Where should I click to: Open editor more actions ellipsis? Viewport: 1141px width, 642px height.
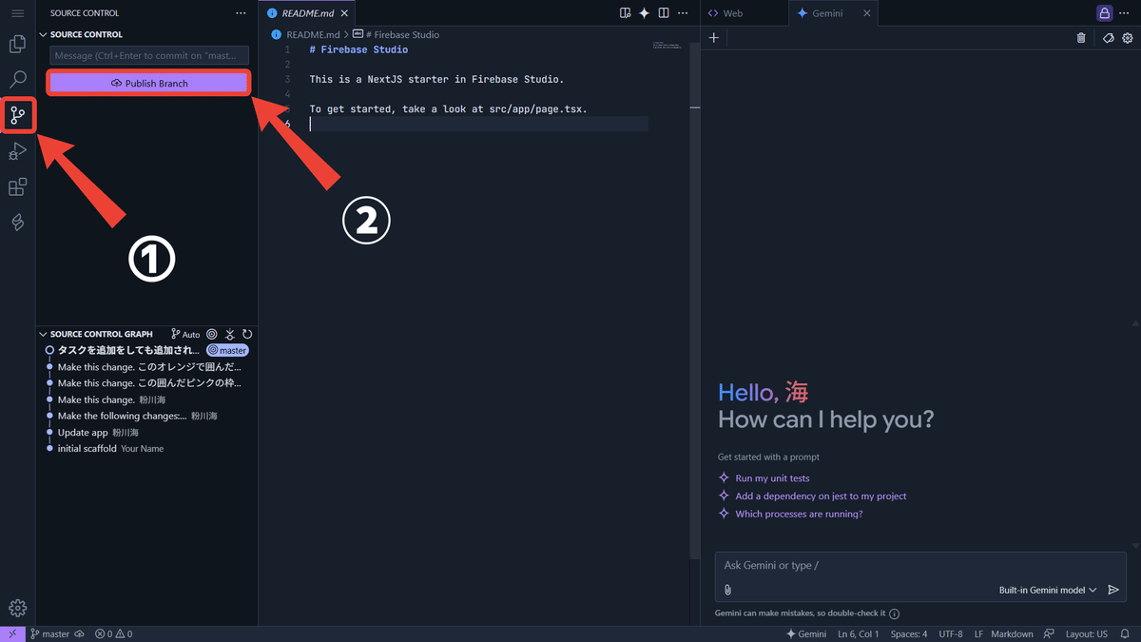point(683,13)
